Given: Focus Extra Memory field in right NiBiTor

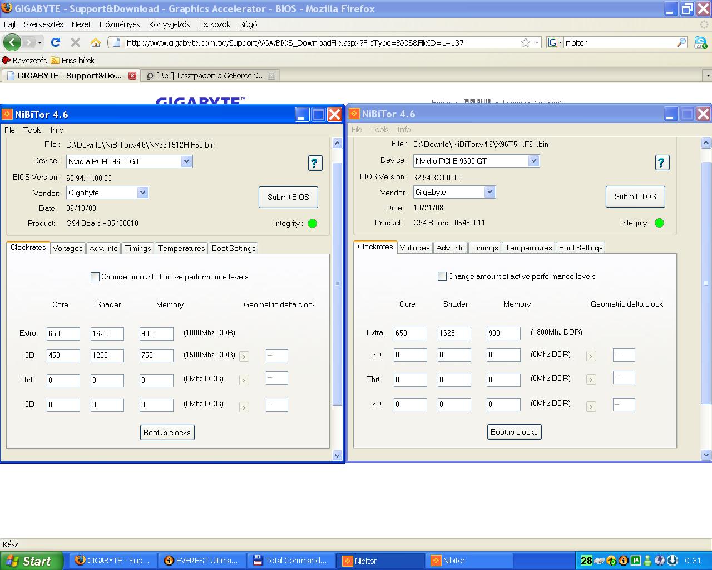Looking at the screenshot, I should [503, 333].
